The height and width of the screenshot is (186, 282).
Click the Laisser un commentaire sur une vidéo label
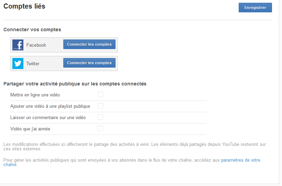pos(48,118)
